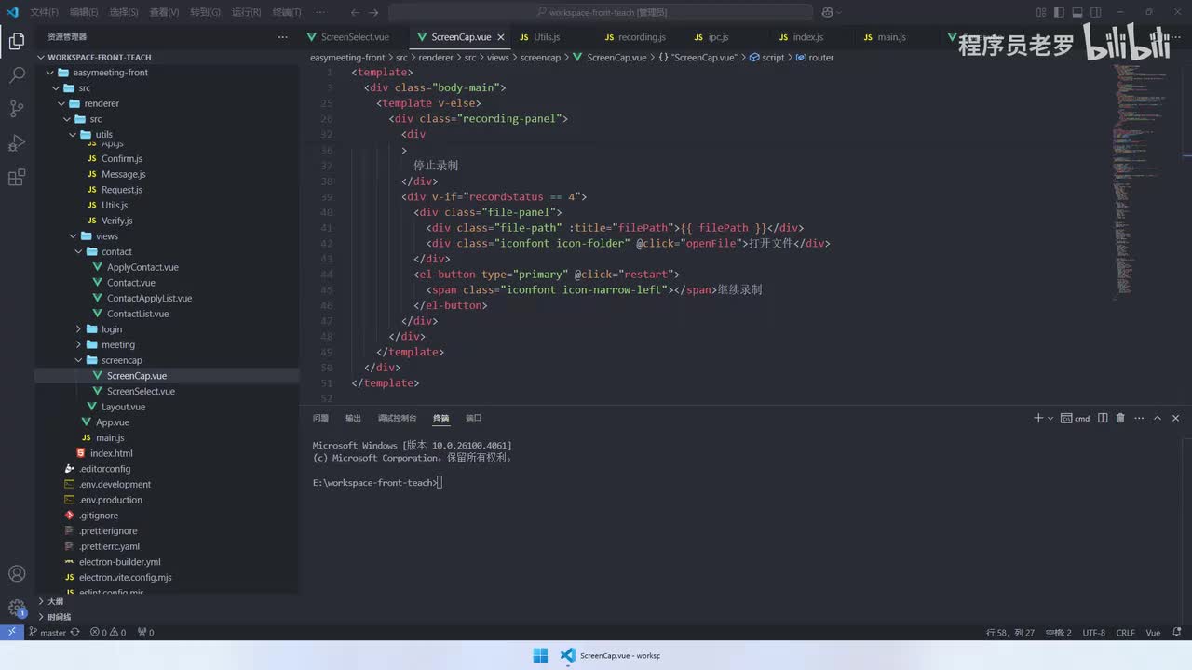The width and height of the screenshot is (1192, 670).
Task: Expand the login folder
Action: [112, 329]
